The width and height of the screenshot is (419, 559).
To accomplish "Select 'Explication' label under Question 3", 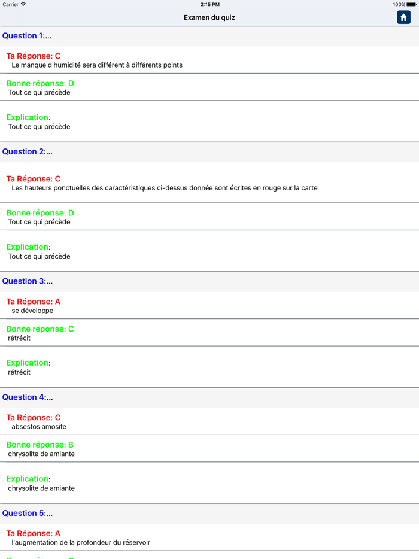I will (28, 363).
